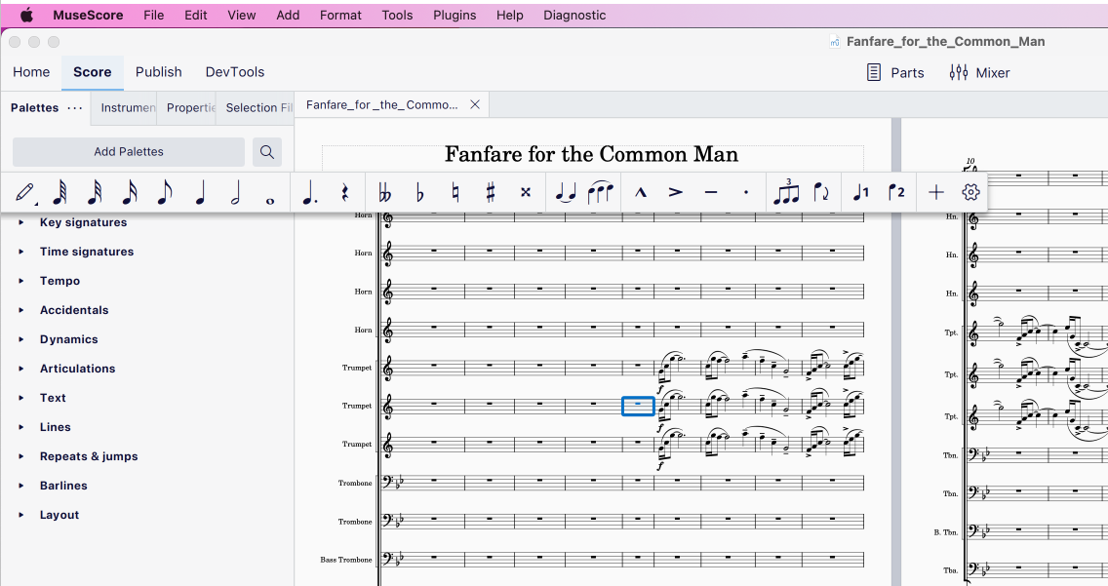Viewport: 1108px width, 586px height.
Task: Add a slur
Action: [x=600, y=192]
